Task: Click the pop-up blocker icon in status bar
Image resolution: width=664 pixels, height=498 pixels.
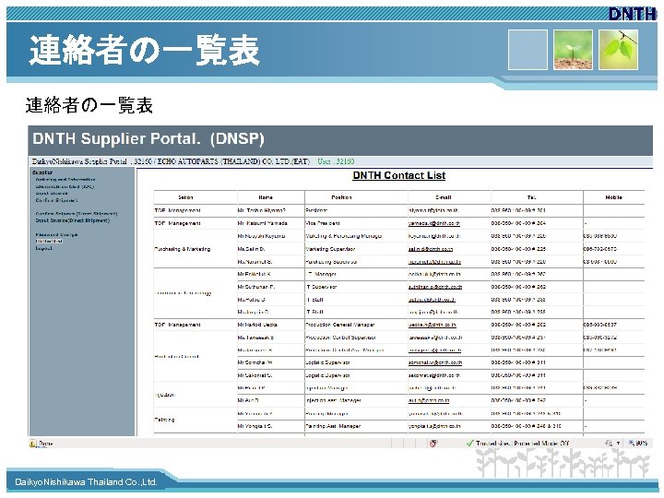Action: tap(433, 444)
